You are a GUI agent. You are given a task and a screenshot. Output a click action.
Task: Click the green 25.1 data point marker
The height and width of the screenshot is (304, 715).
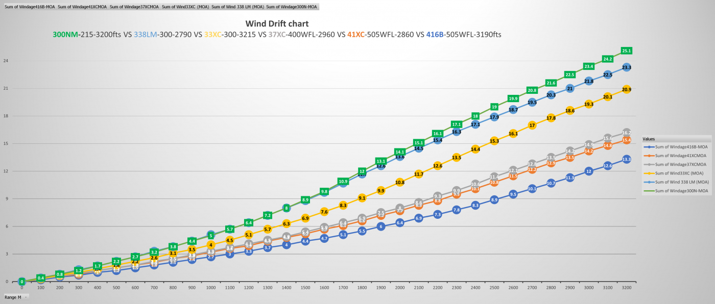tap(627, 51)
